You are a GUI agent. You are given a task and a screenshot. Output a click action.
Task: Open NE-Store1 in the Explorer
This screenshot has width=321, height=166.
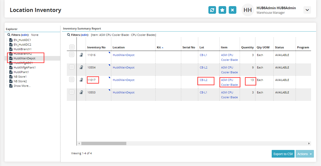point(20,77)
